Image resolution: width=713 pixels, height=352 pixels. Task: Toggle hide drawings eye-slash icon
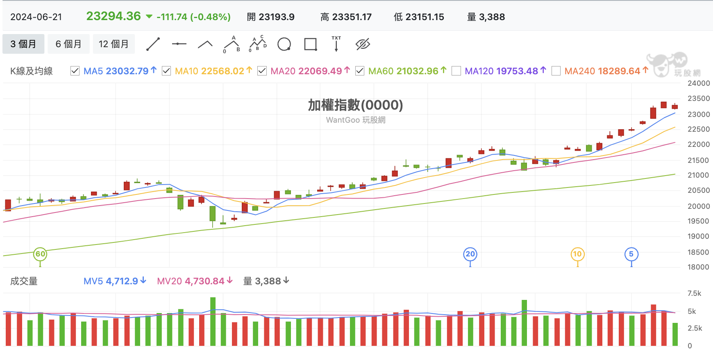click(363, 44)
